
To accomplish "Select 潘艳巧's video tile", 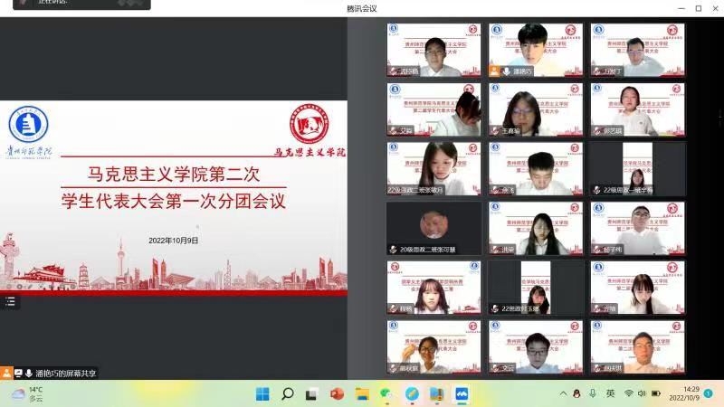I will [x=536, y=50].
